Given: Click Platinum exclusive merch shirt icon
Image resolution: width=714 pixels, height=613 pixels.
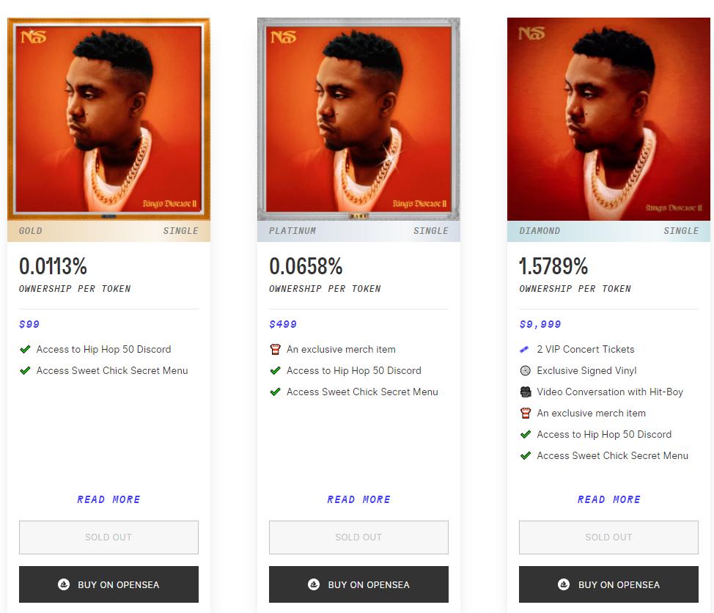Looking at the screenshot, I should pyautogui.click(x=275, y=349).
